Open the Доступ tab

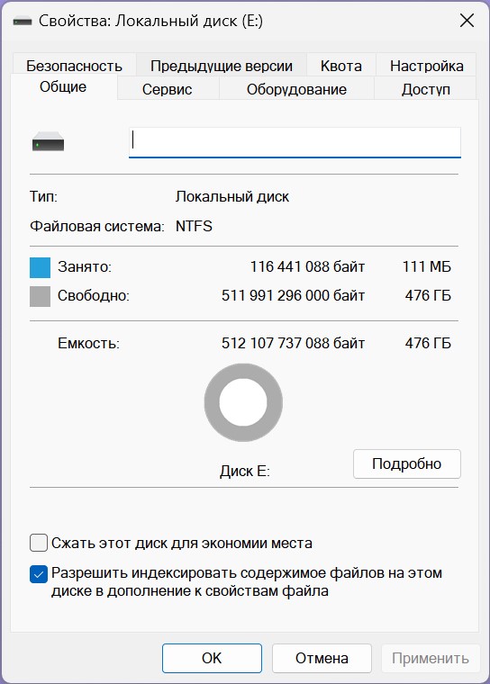point(425,88)
